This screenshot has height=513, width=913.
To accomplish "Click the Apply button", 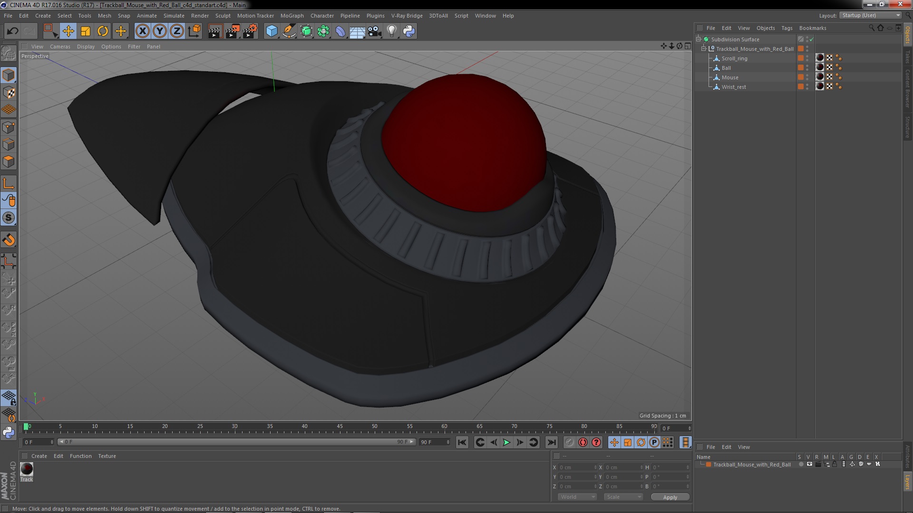I will point(670,497).
